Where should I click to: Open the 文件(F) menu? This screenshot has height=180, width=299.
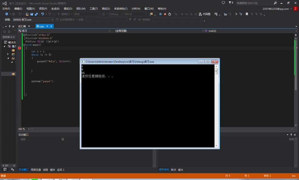[6, 9]
